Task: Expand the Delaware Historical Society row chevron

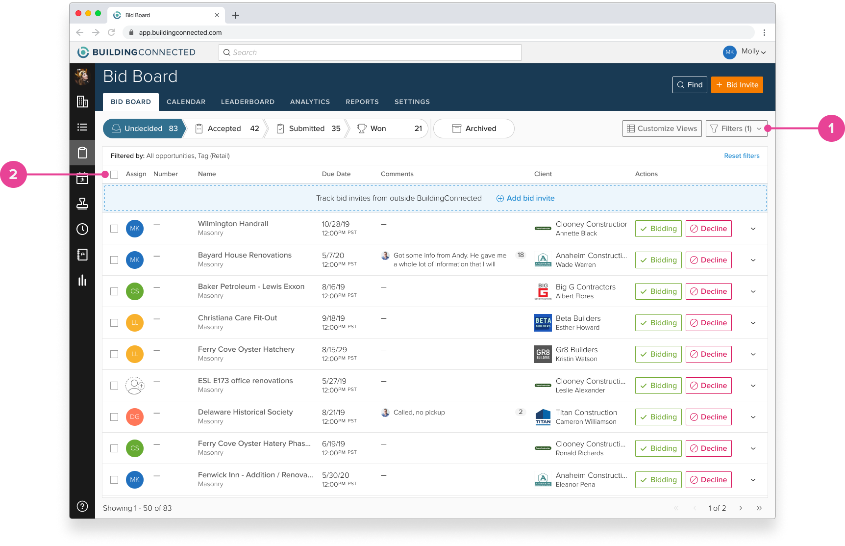Action: [753, 417]
